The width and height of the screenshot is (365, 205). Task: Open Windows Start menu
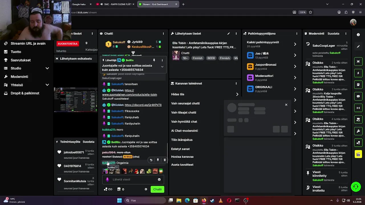coord(119,200)
